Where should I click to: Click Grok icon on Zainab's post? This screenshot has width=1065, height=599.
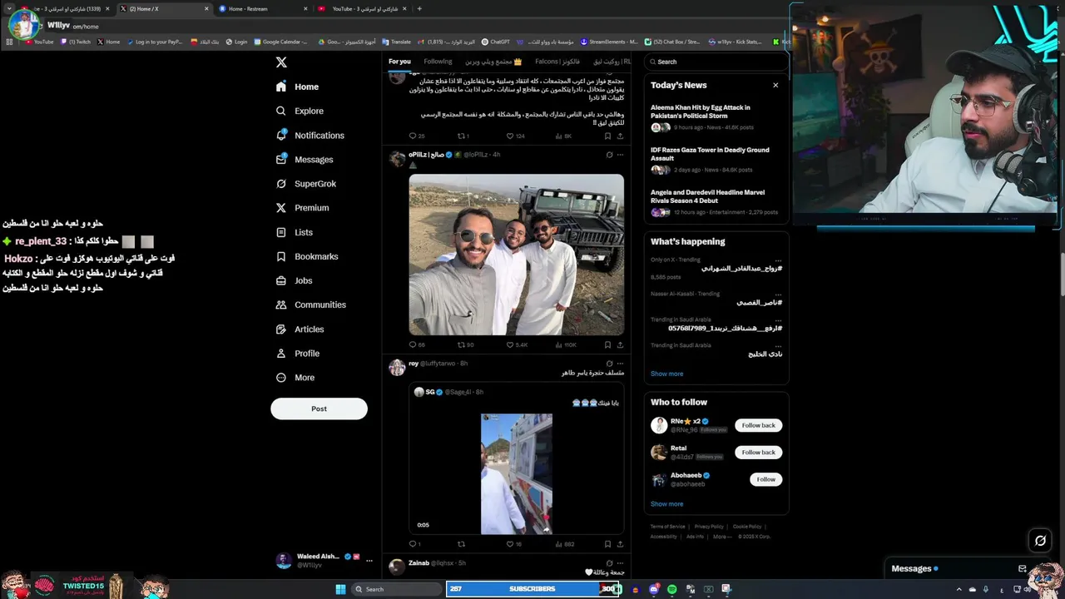click(x=609, y=563)
